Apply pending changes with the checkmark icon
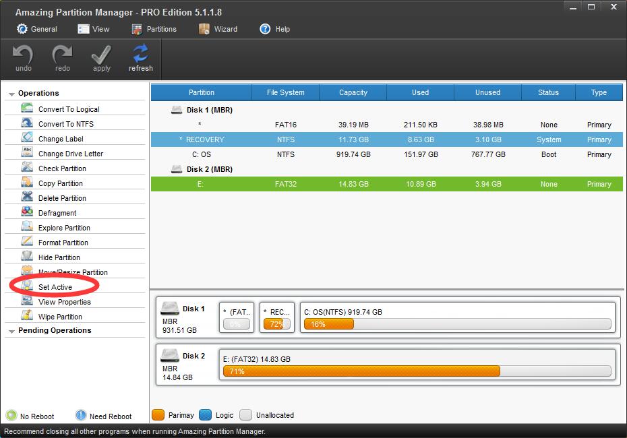627x438 pixels. pyautogui.click(x=101, y=55)
